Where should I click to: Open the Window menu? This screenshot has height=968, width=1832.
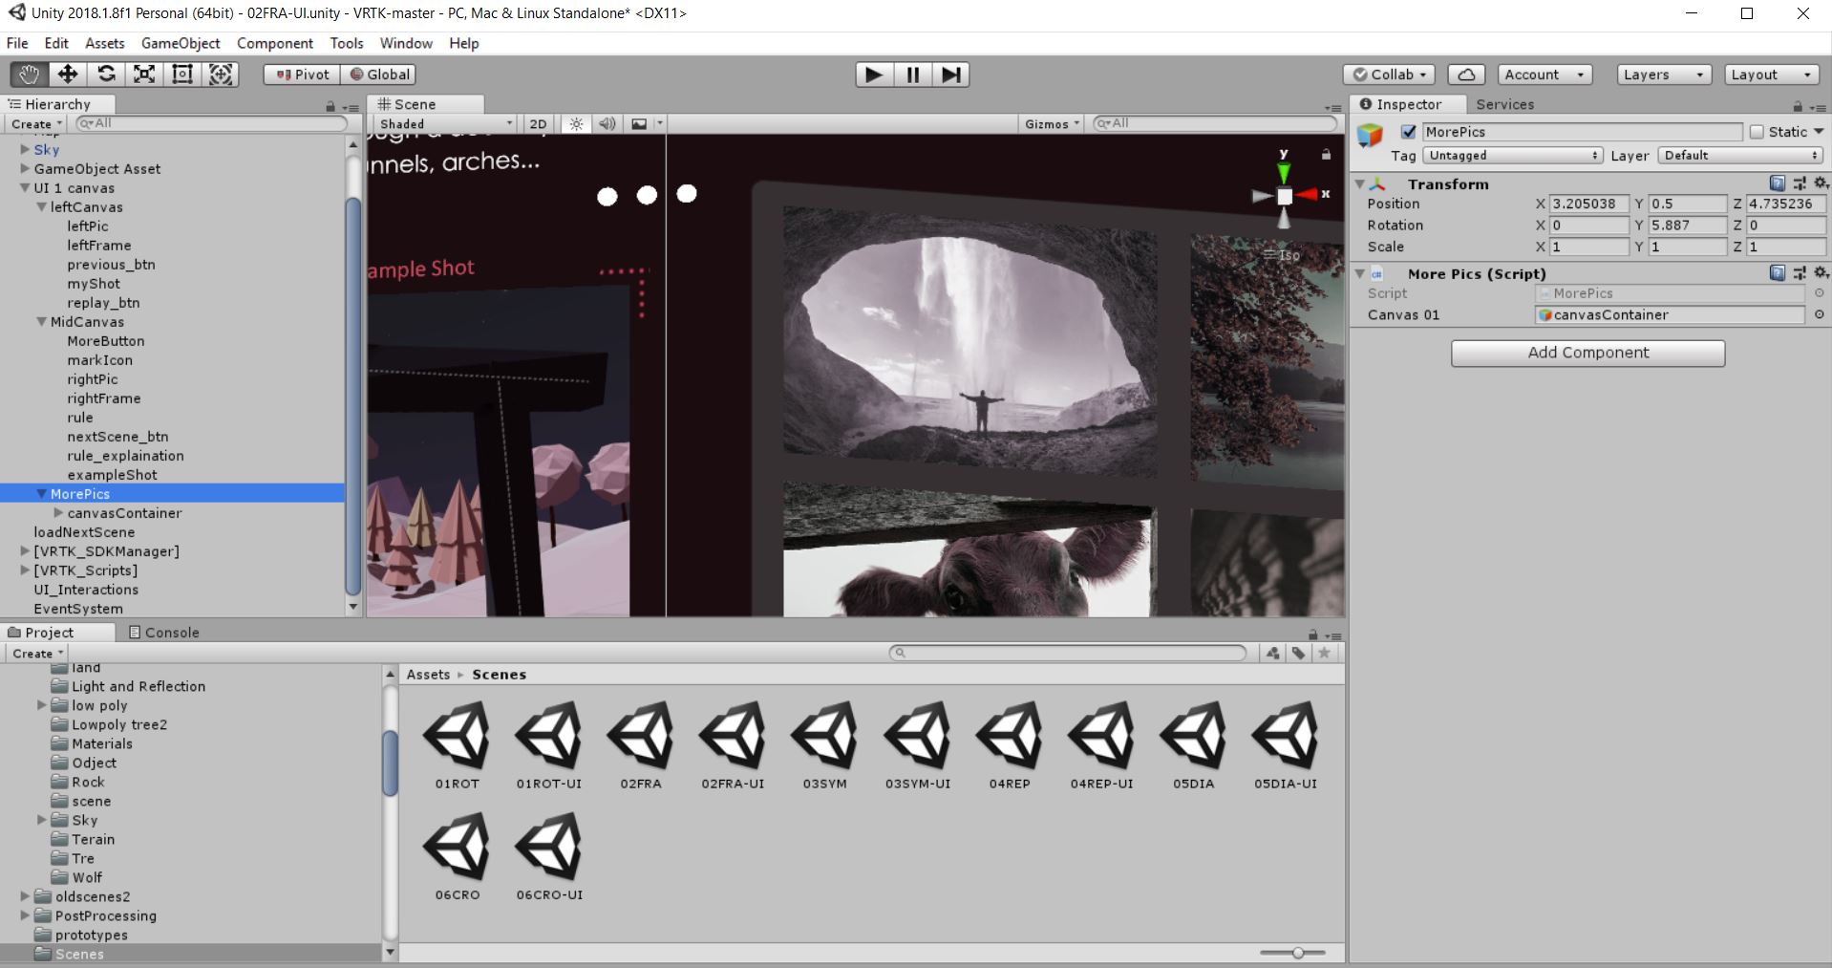(406, 43)
